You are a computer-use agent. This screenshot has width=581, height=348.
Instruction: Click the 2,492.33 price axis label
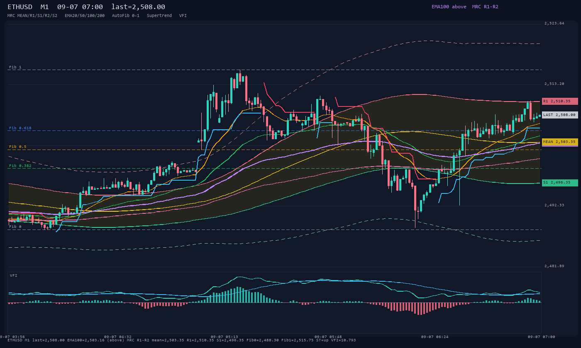pyautogui.click(x=554, y=205)
